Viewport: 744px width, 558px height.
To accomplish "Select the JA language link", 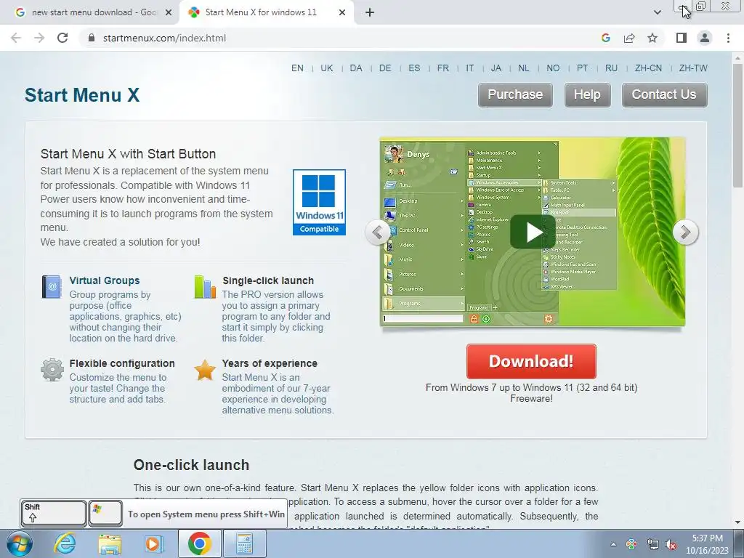I will pos(496,68).
